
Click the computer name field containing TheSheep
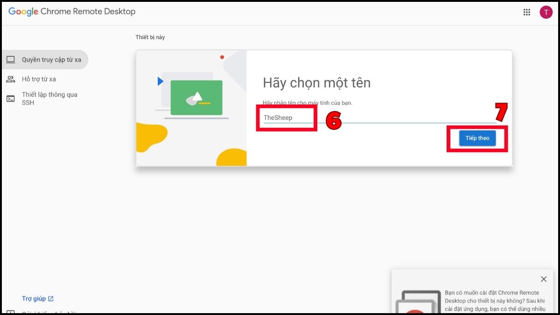(x=379, y=118)
